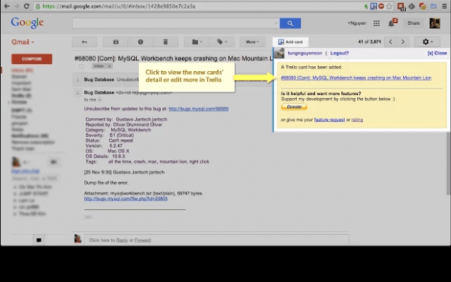Screen dimensions: 451x282
Task: Open the Labels tag dropdown
Action: [222, 42]
